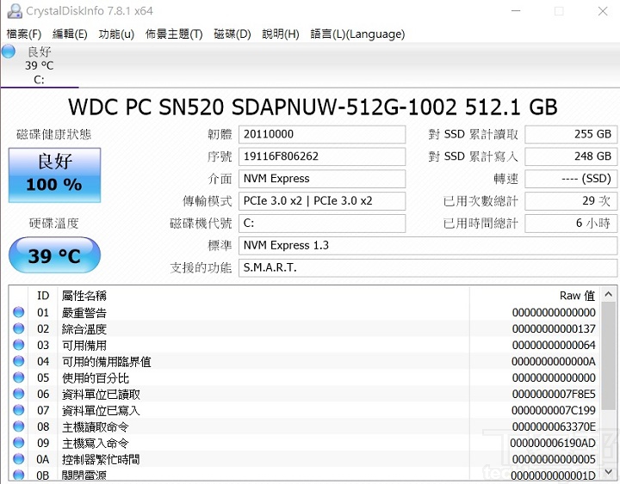Select the 資料單位已寫入 attribute name
This screenshot has height=484, width=620.
tap(101, 410)
